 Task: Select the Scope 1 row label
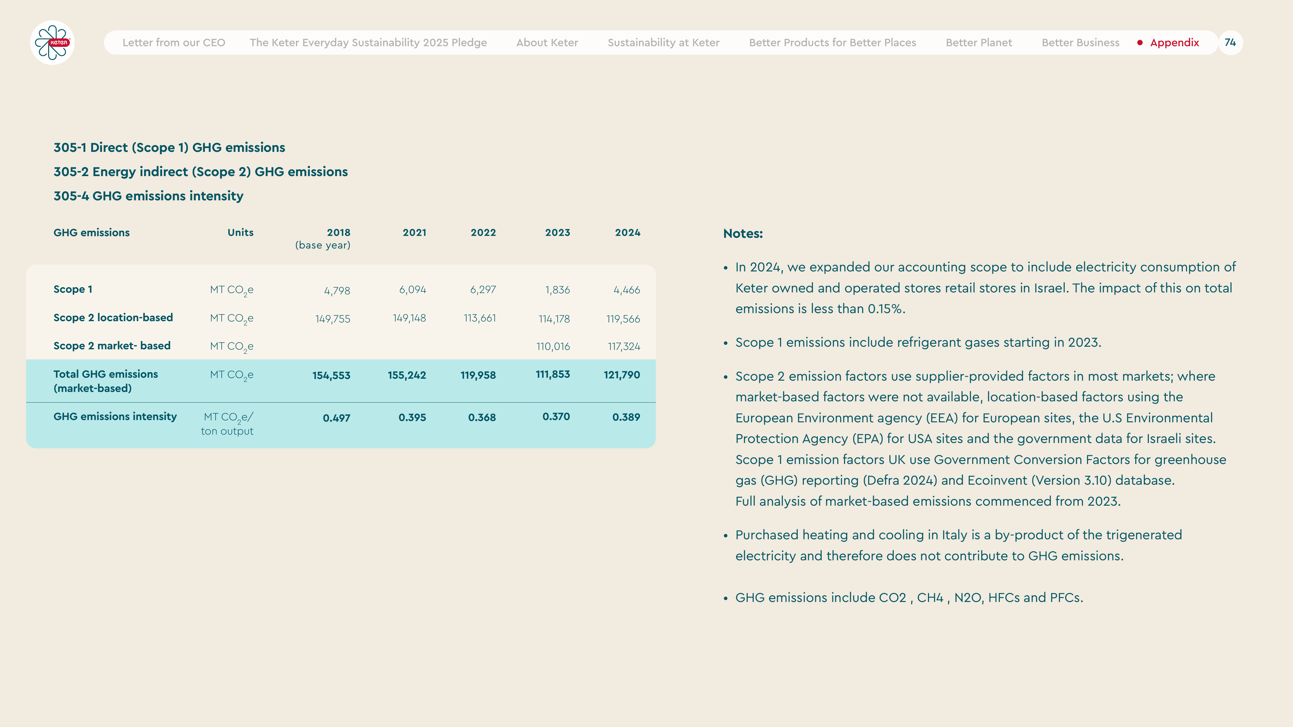tap(73, 290)
